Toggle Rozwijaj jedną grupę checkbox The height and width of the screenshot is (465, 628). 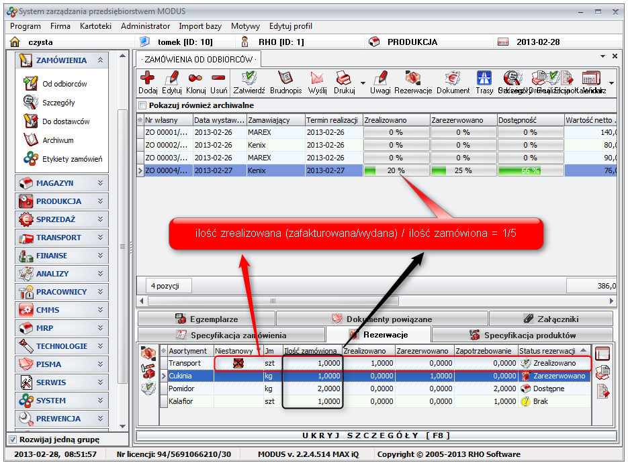(x=12, y=440)
